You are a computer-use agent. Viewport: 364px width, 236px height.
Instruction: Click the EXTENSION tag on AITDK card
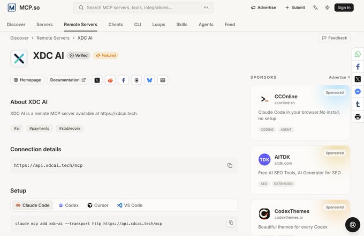tap(283, 183)
